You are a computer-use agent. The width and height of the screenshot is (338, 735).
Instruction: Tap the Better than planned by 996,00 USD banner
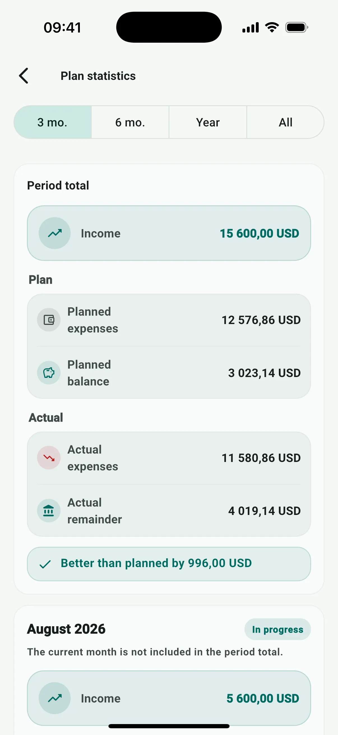click(169, 564)
